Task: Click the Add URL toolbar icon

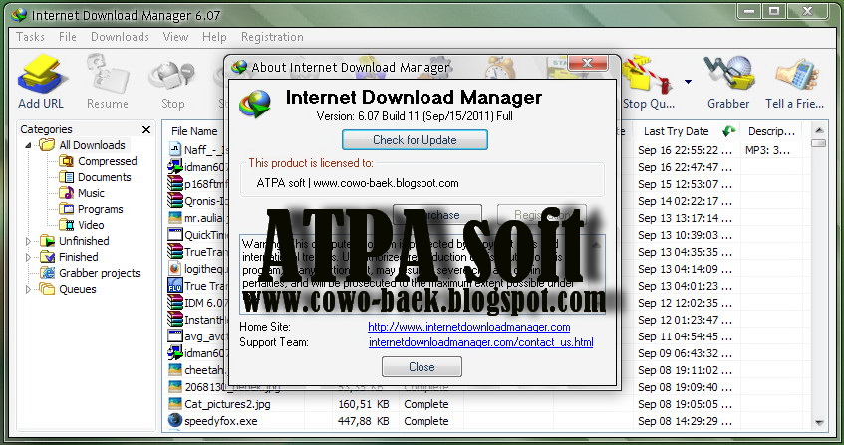Action: [x=41, y=74]
